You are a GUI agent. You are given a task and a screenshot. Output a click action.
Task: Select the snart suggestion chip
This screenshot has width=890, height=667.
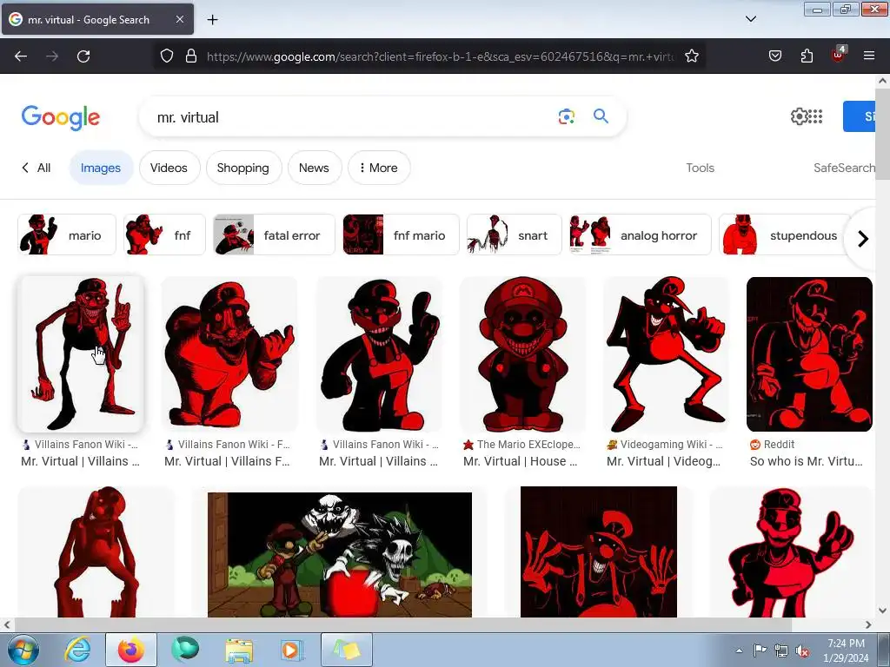(x=514, y=234)
